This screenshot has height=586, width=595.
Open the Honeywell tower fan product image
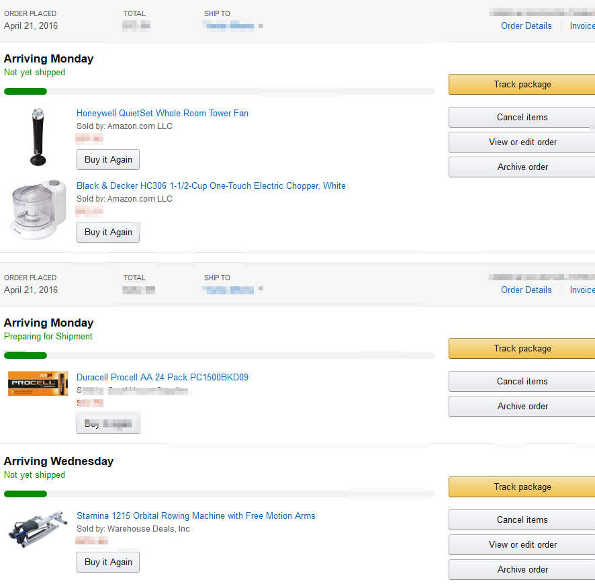(38, 137)
